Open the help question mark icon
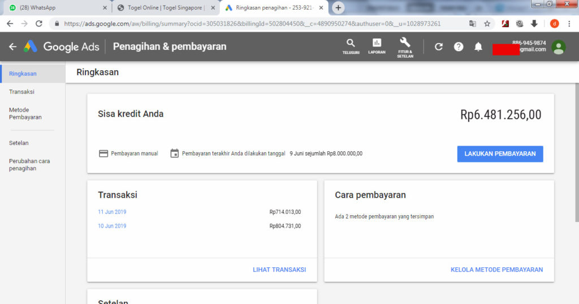The height and width of the screenshot is (304, 579). click(x=459, y=46)
